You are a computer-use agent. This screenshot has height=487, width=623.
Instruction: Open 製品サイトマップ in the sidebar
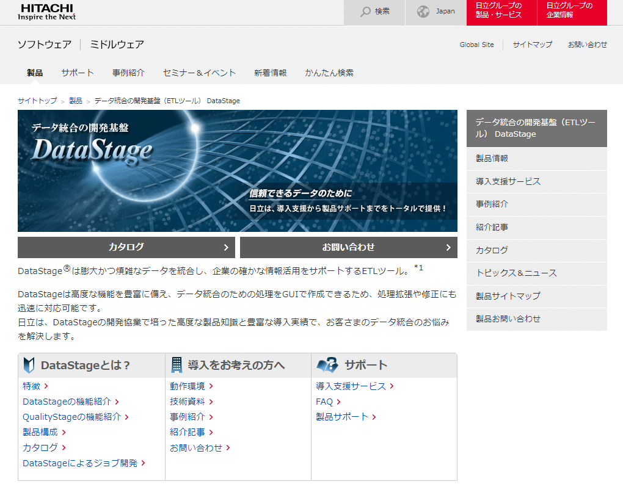click(x=537, y=296)
